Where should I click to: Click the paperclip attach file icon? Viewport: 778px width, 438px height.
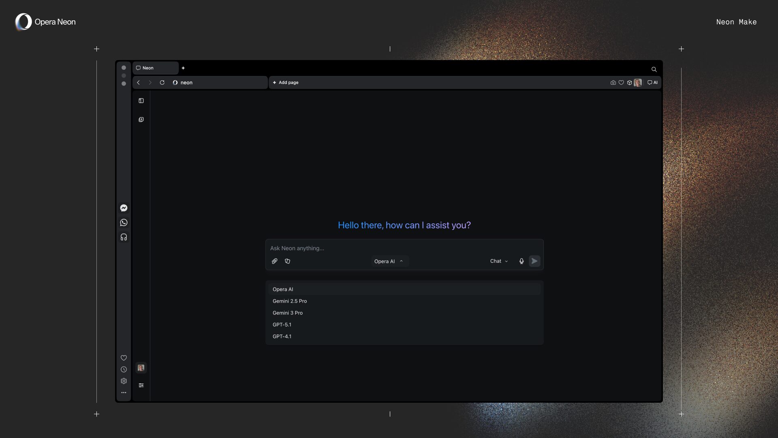(x=274, y=261)
